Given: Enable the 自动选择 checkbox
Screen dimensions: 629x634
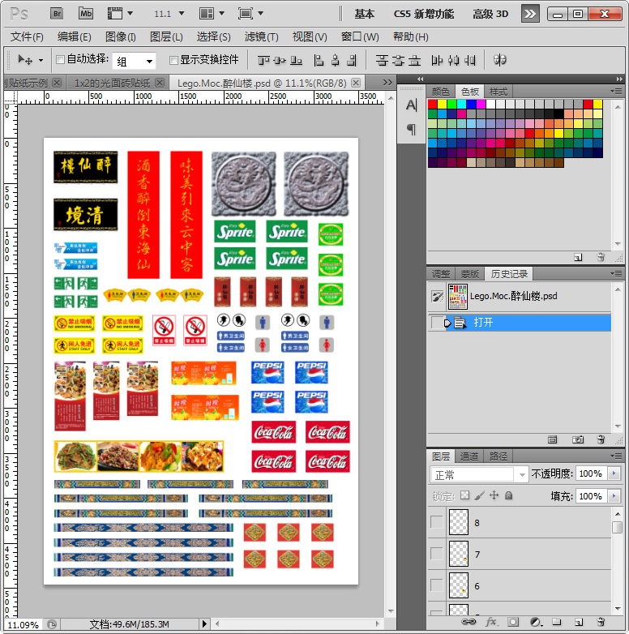Looking at the screenshot, I should pos(60,60).
